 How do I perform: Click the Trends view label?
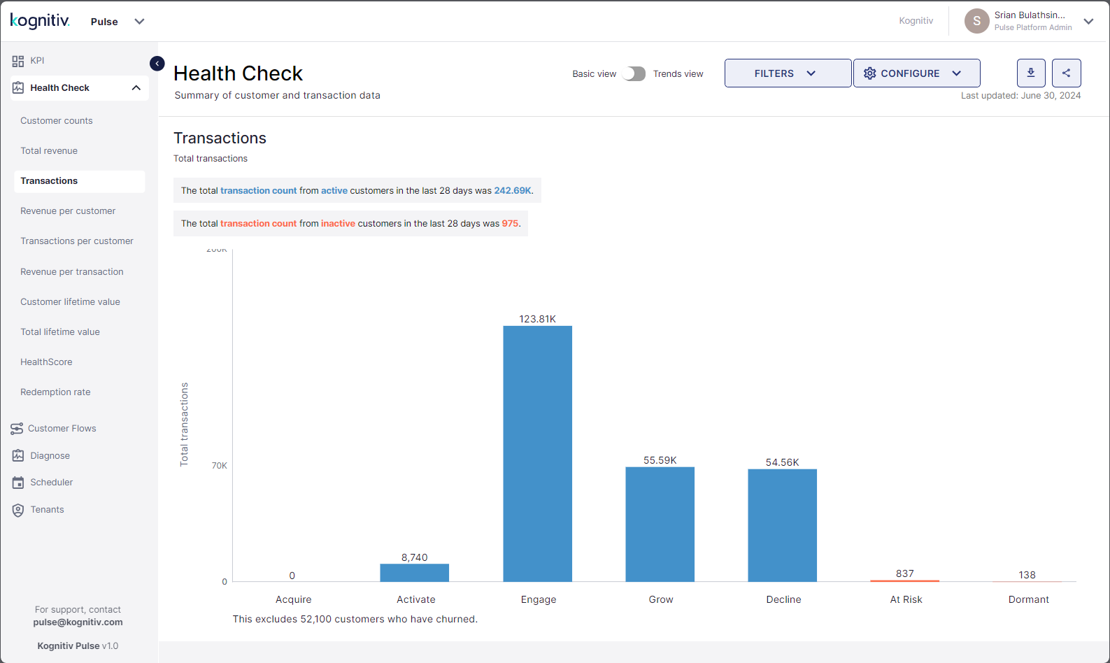[x=678, y=74]
